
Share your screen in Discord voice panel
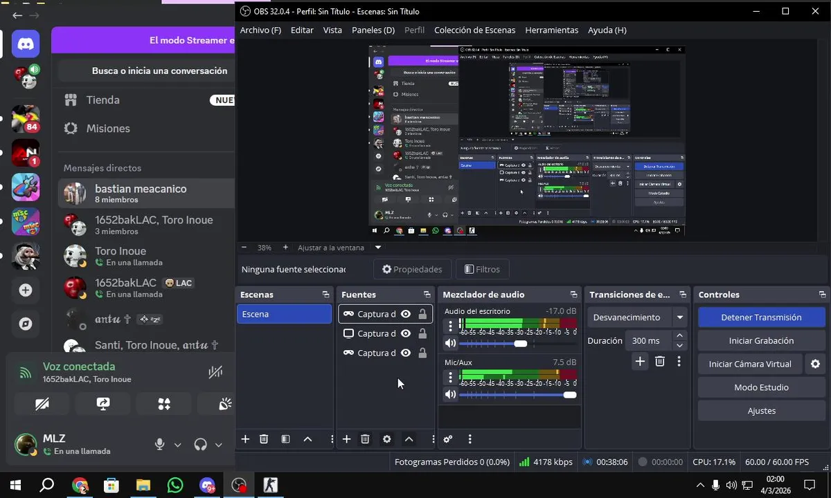(103, 404)
